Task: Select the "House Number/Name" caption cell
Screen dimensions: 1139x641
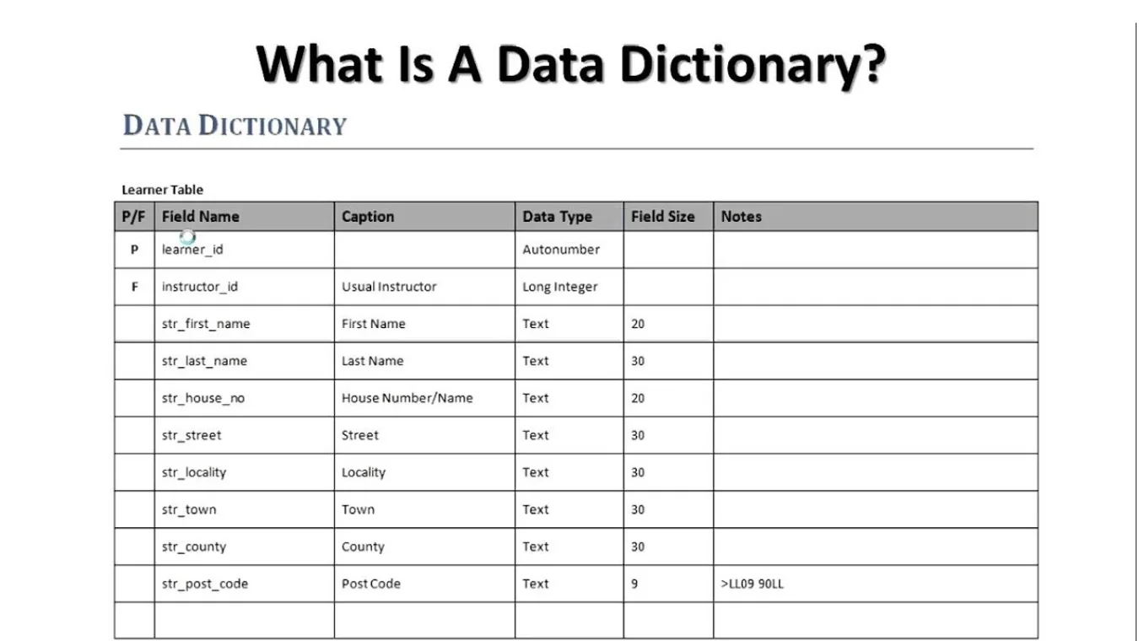Action: pos(407,398)
